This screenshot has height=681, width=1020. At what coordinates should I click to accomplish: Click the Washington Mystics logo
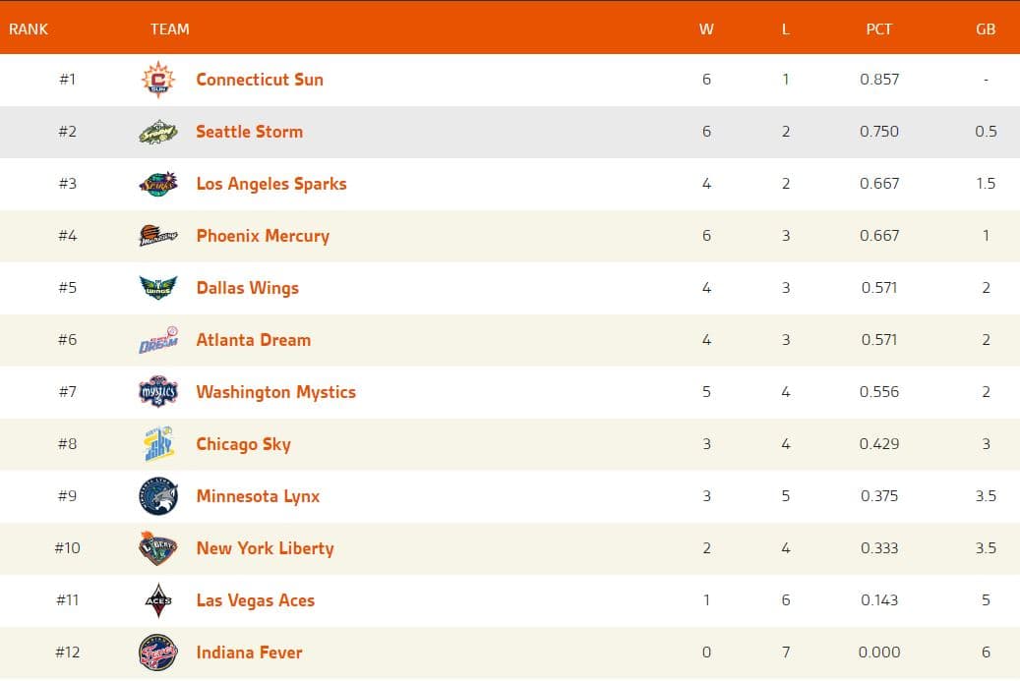coord(158,392)
